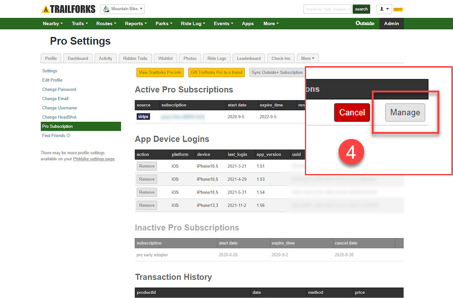Click the 2022-9-5 expire date cell

coord(268,117)
